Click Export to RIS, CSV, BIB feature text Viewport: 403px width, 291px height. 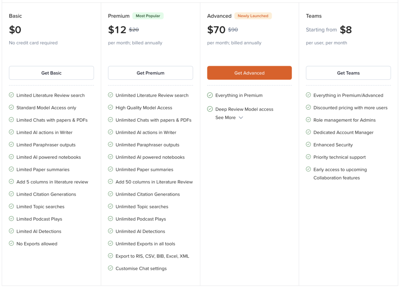[x=152, y=256]
